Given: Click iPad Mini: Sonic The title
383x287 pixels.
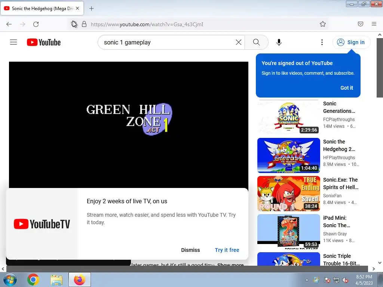Looking at the screenshot, I should [337, 222].
